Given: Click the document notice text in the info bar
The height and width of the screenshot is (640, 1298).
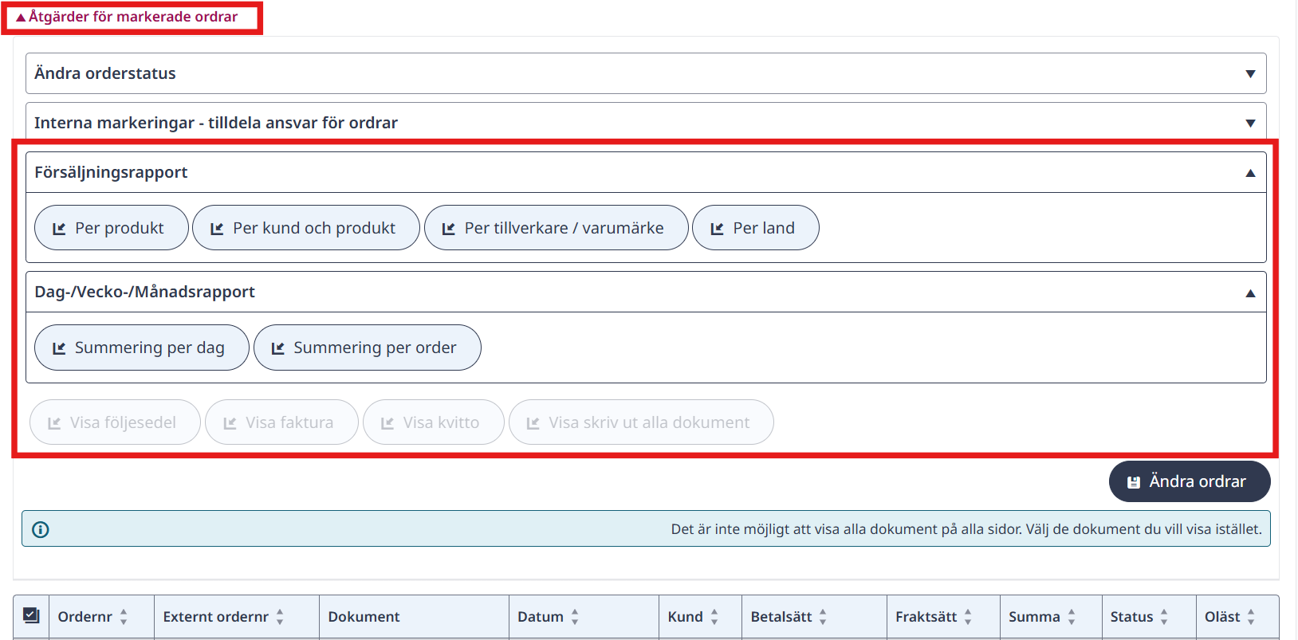Looking at the screenshot, I should [966, 529].
